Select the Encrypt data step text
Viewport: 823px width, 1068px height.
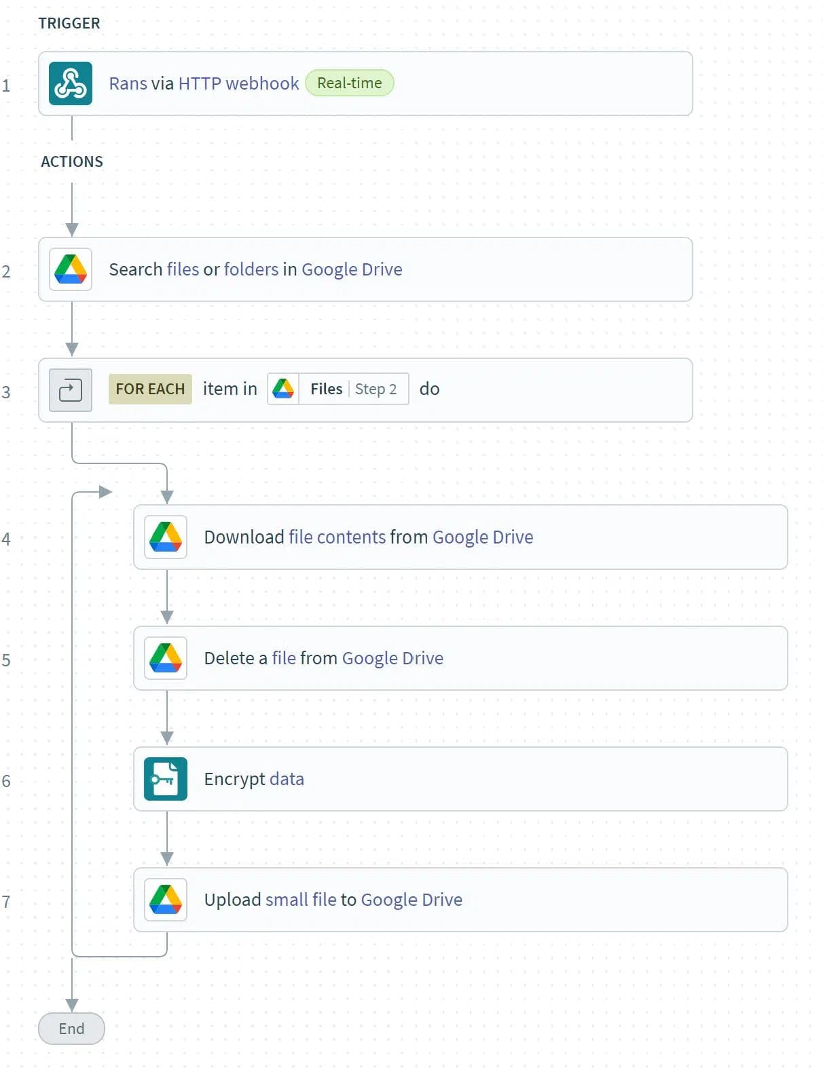click(x=254, y=779)
